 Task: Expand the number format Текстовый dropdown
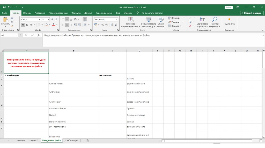click(x=117, y=19)
